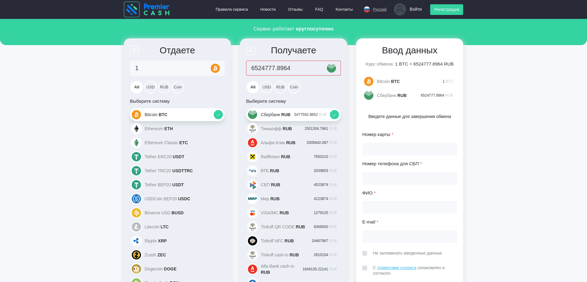Viewport: 587px width, 282px height.
Task: Click the user avatar icon
Action: pos(400,9)
